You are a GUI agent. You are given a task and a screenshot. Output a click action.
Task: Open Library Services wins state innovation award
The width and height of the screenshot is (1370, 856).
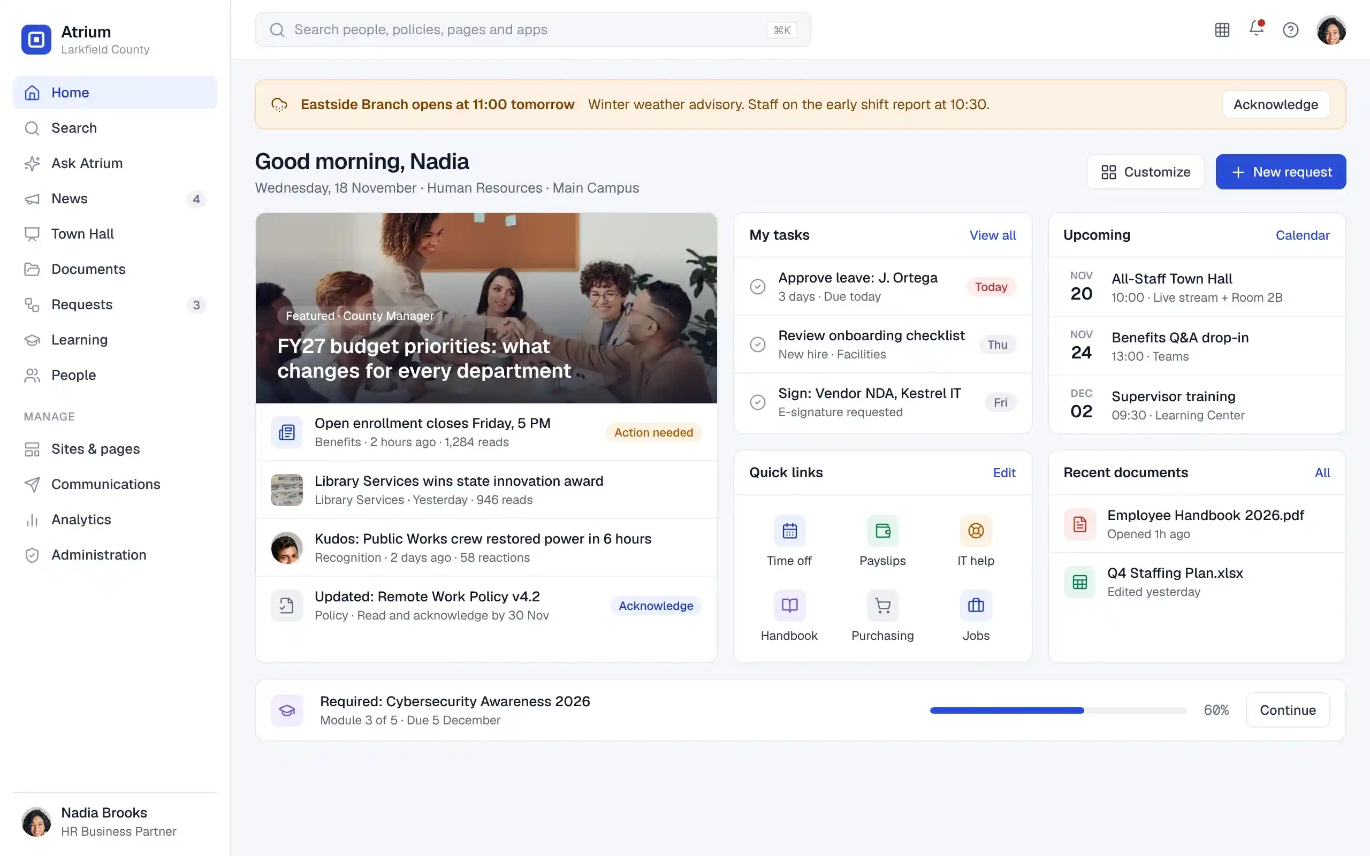tap(486, 490)
